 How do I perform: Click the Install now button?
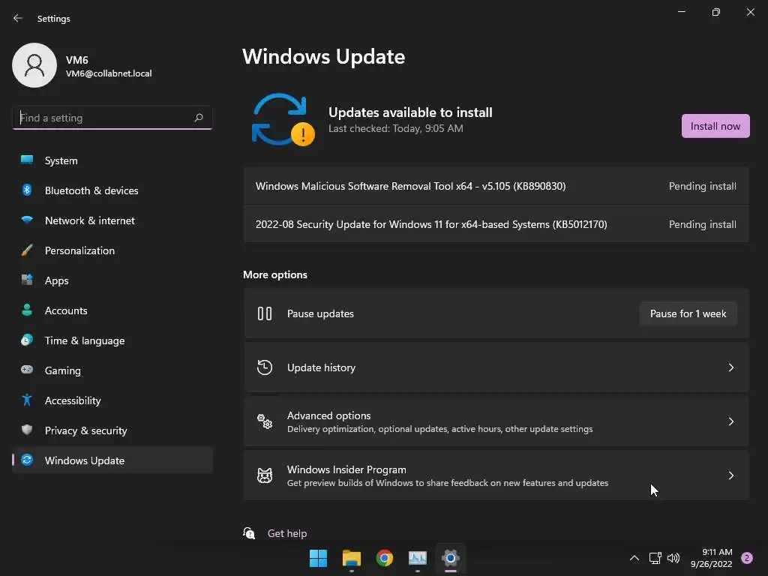[715, 126]
